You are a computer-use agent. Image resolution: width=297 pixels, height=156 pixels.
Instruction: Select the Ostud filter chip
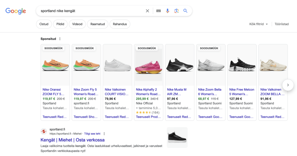pos(44,24)
